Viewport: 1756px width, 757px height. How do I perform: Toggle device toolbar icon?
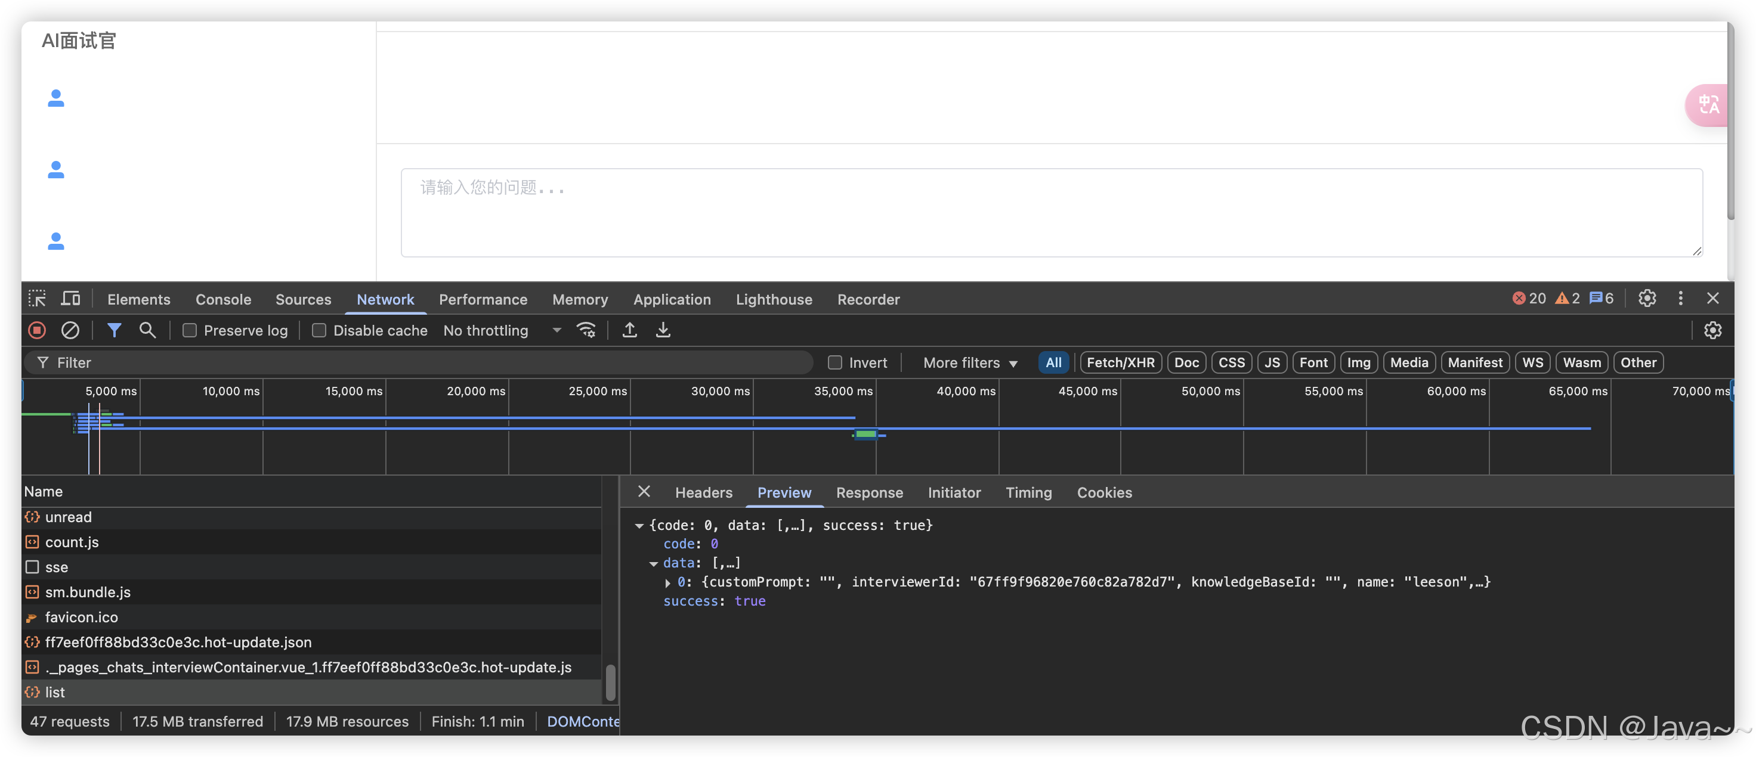tap(70, 299)
